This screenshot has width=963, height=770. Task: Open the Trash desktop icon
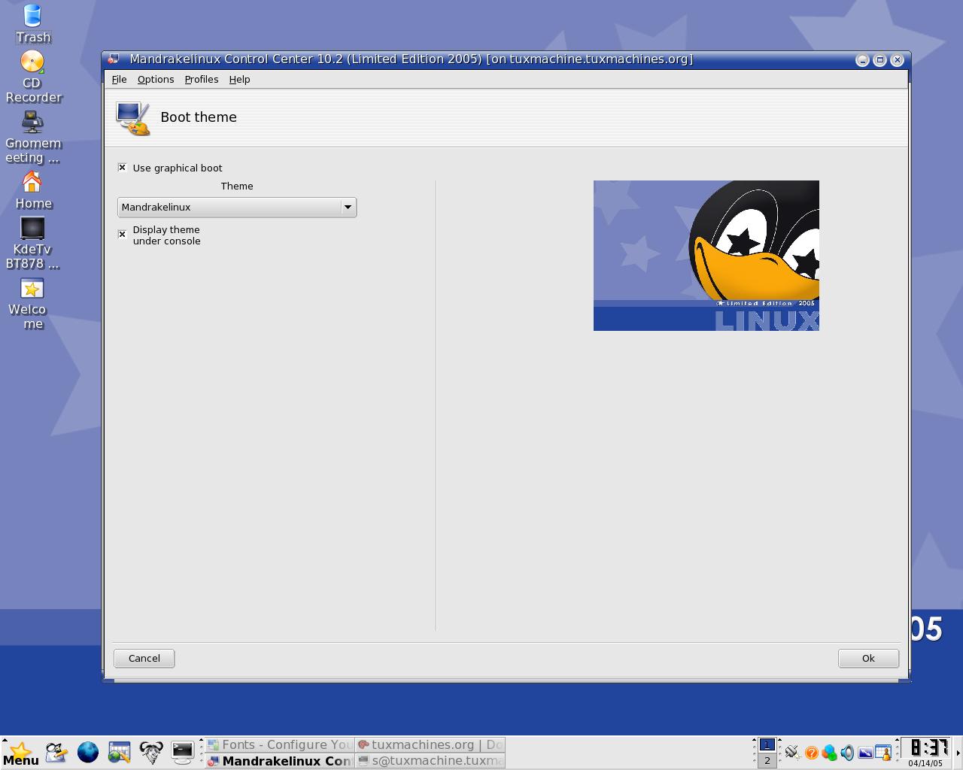pyautogui.click(x=32, y=23)
